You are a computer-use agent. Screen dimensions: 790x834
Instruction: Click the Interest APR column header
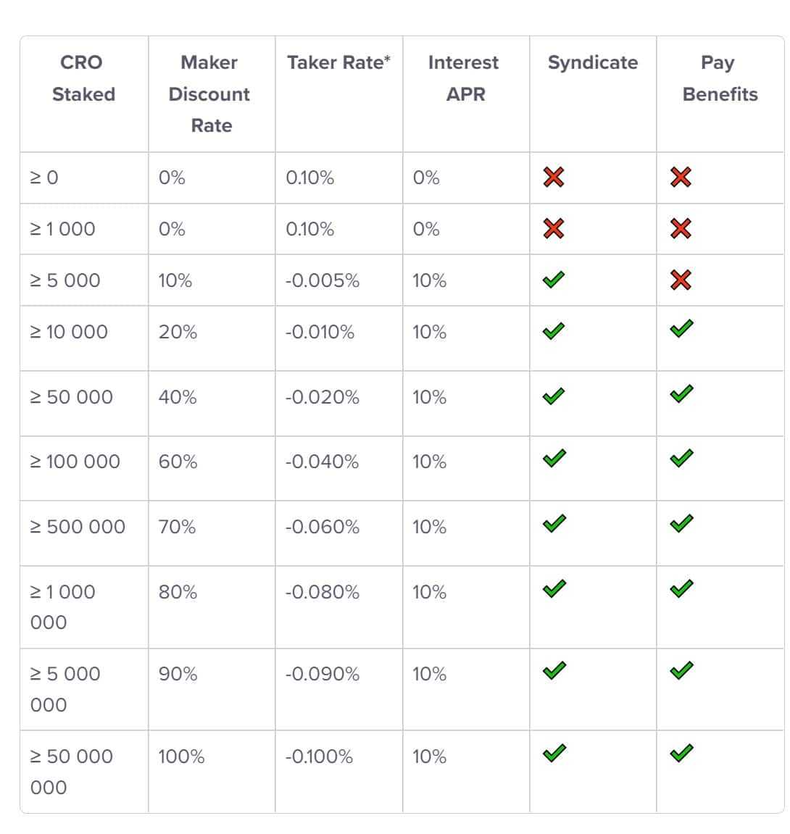click(x=464, y=78)
